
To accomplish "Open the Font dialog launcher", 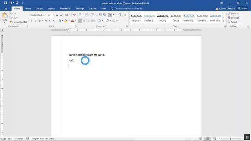I will pos(76,26).
